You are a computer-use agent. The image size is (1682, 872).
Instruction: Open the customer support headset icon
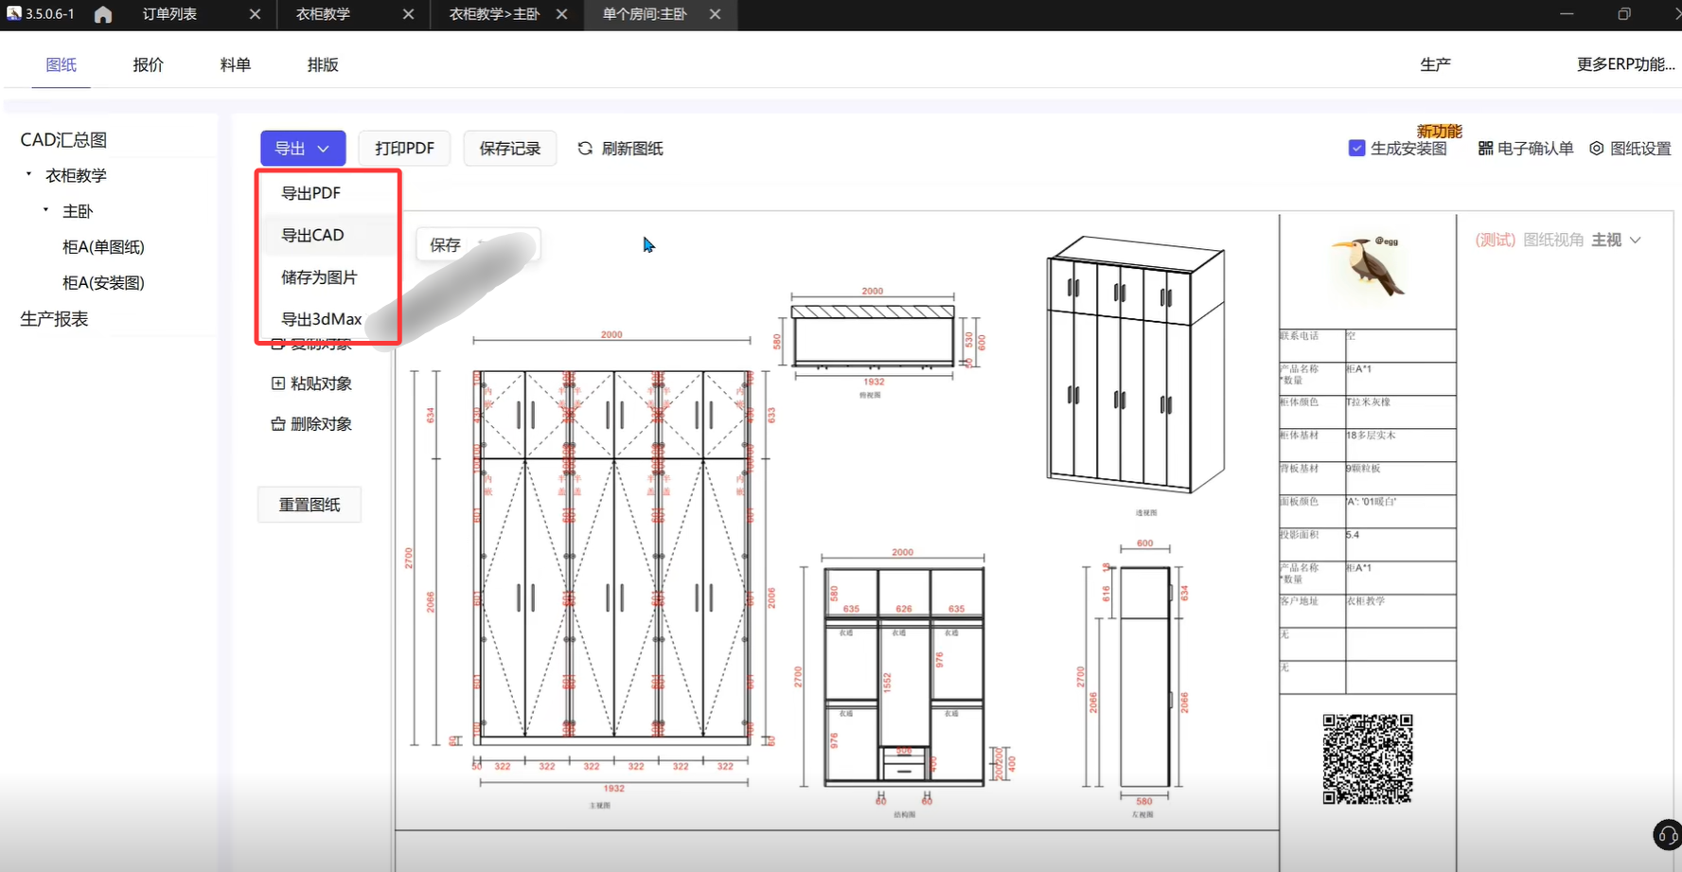tap(1667, 835)
